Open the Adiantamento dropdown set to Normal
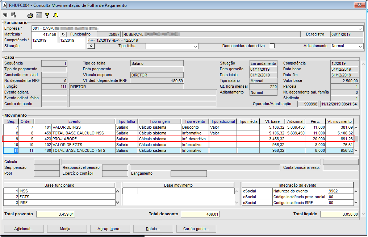368x237 pixels. coord(360,46)
